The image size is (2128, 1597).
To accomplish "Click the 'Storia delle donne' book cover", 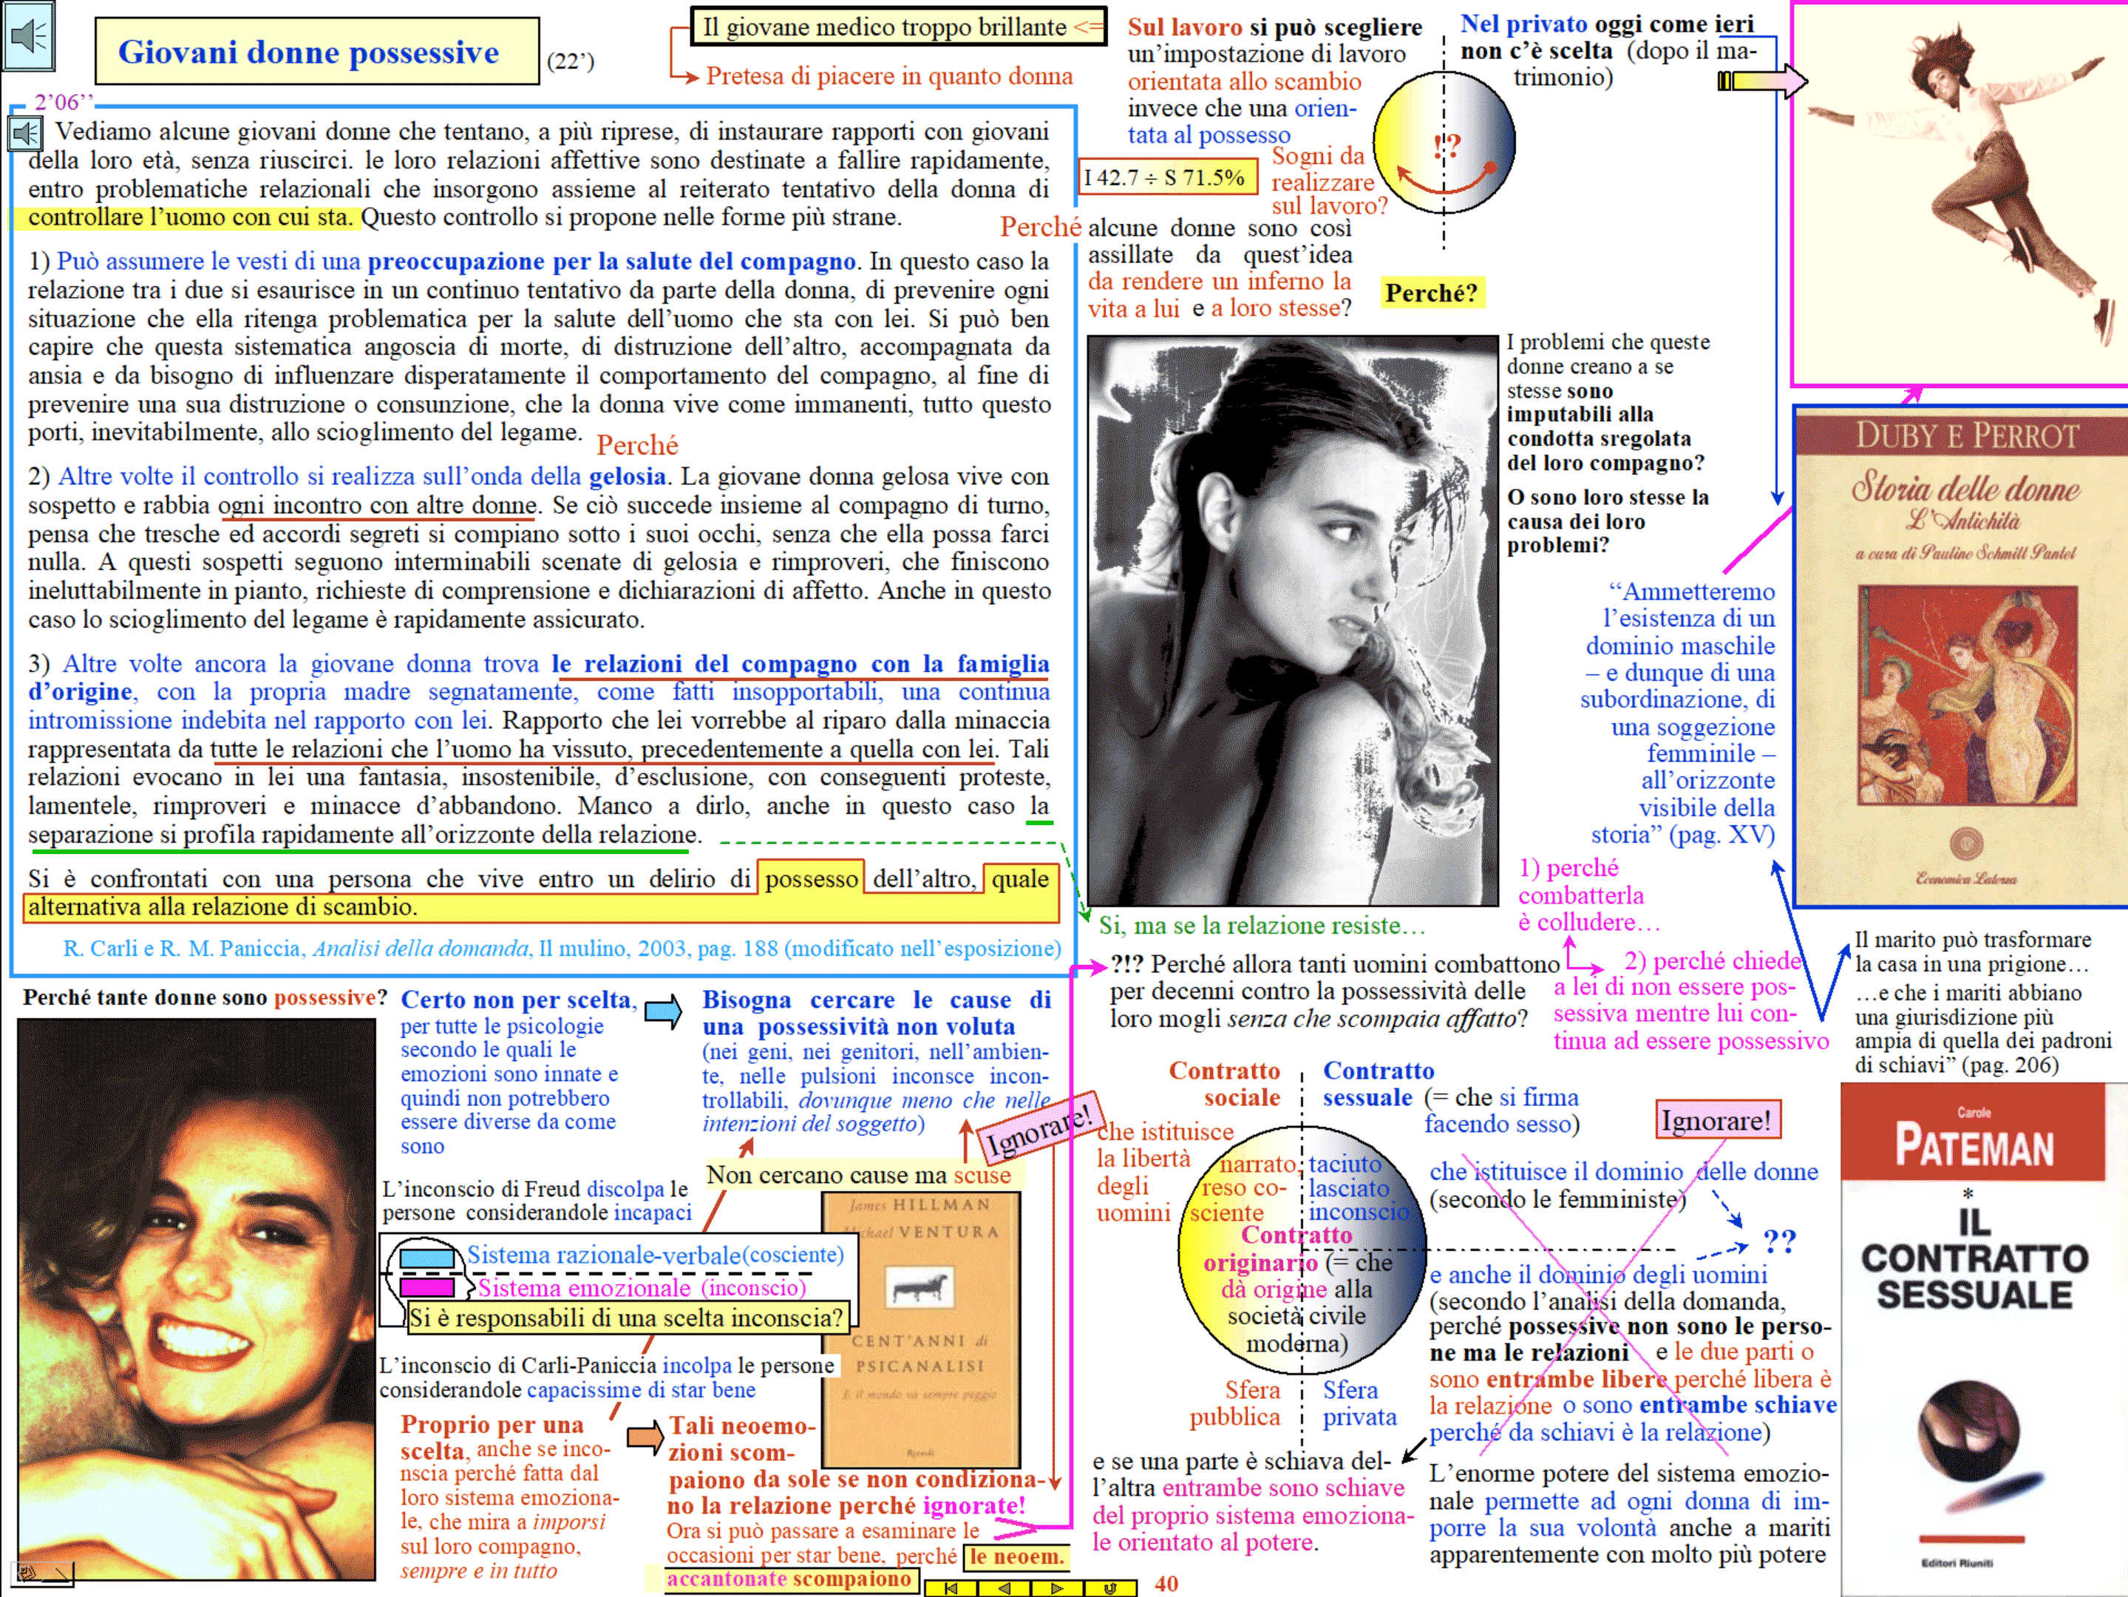I will (1962, 656).
